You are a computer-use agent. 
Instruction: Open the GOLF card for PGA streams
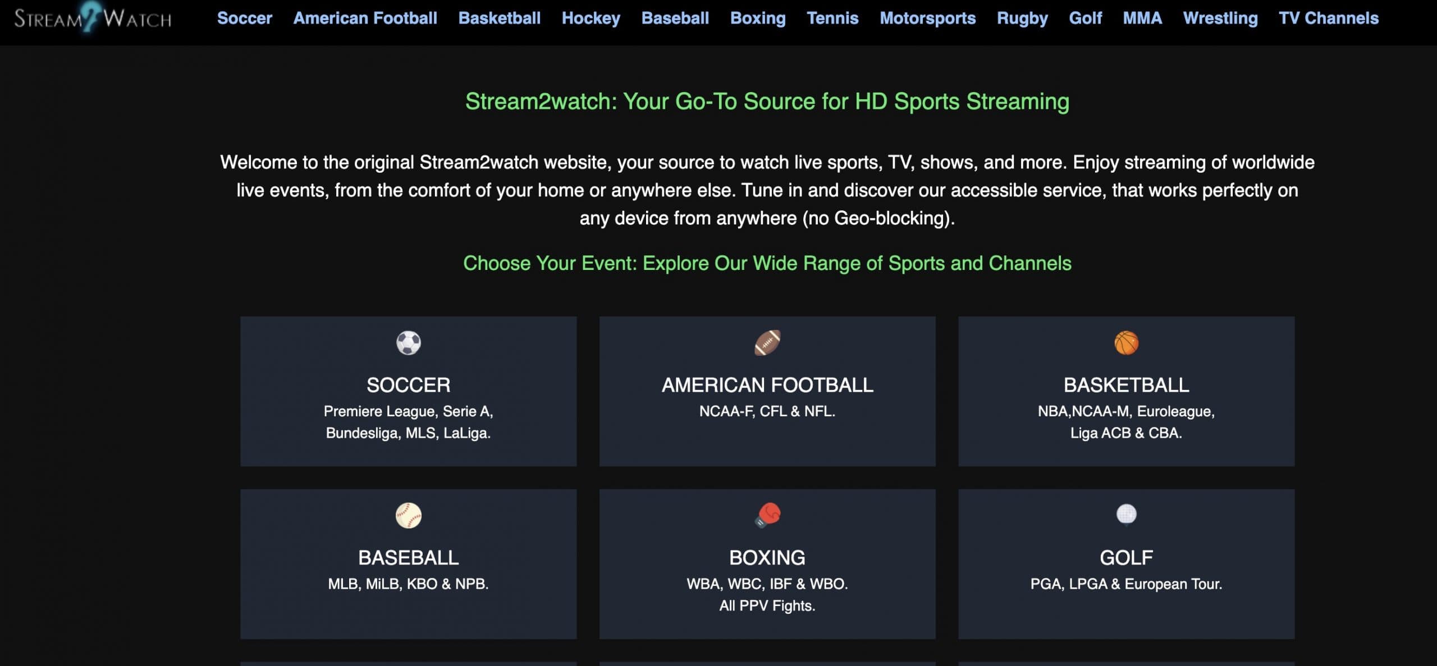pos(1126,563)
